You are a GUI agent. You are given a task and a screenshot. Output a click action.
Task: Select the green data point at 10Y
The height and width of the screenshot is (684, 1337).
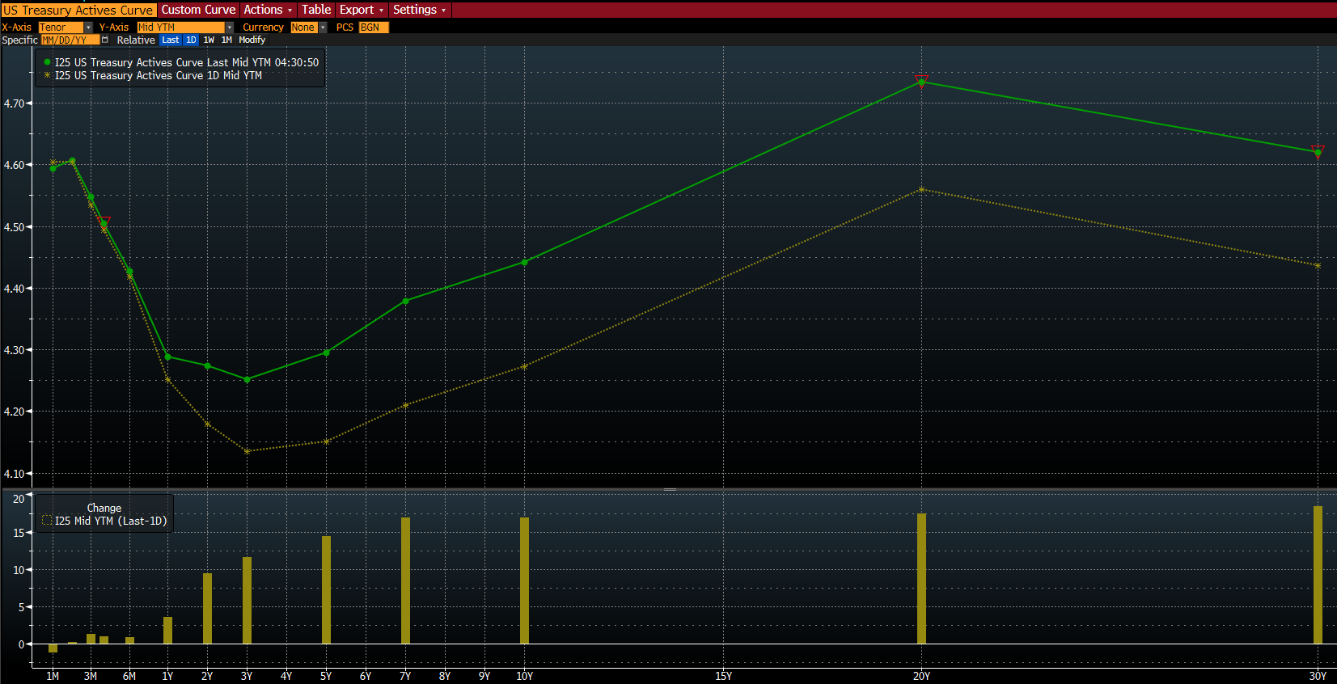(524, 262)
